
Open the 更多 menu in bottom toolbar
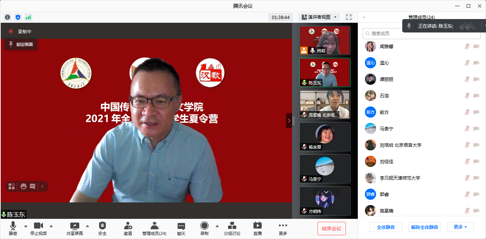[283, 226]
